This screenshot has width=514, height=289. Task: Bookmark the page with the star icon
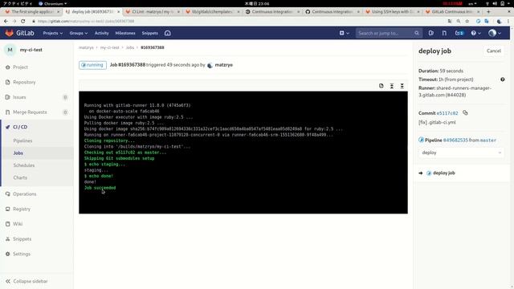point(467,21)
